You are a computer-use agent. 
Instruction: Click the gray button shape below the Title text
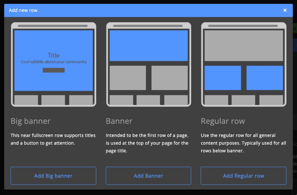point(53,70)
